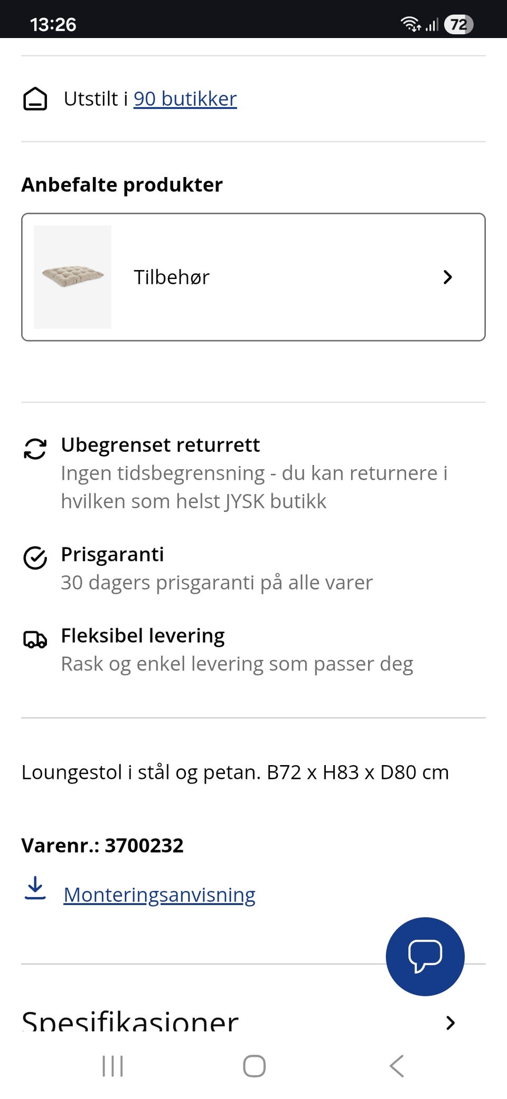
Task: Tap the download arrow icon beside Monteringsanvisning
Action: click(35, 888)
